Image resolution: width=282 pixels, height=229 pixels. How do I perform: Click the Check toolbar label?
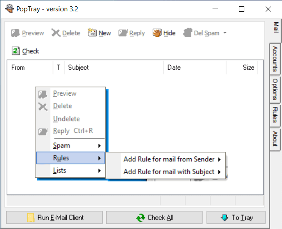(30, 51)
